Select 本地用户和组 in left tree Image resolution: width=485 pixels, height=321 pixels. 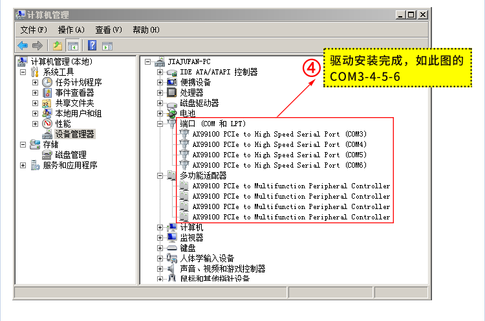point(78,113)
